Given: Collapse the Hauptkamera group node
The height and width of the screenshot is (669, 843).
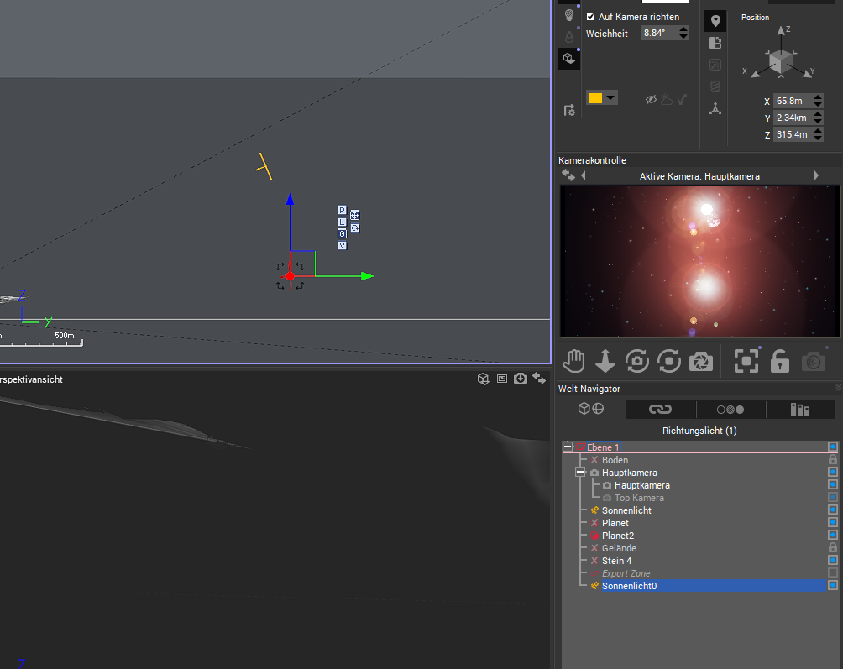Looking at the screenshot, I should tap(580, 473).
